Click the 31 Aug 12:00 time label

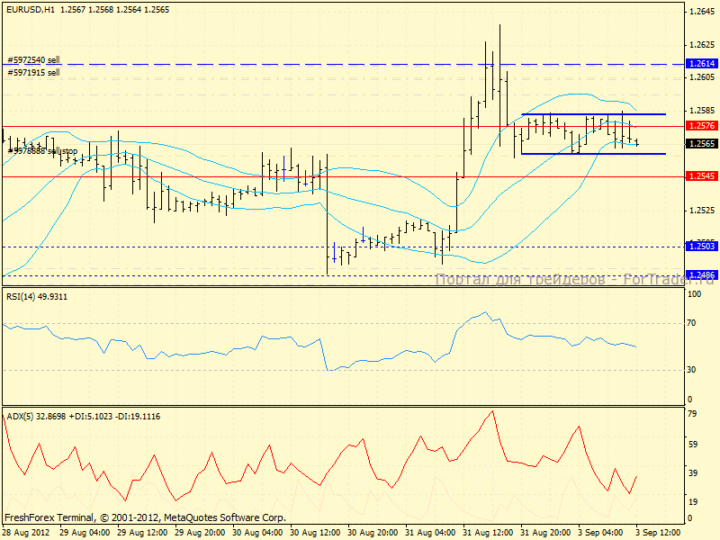coord(490,533)
